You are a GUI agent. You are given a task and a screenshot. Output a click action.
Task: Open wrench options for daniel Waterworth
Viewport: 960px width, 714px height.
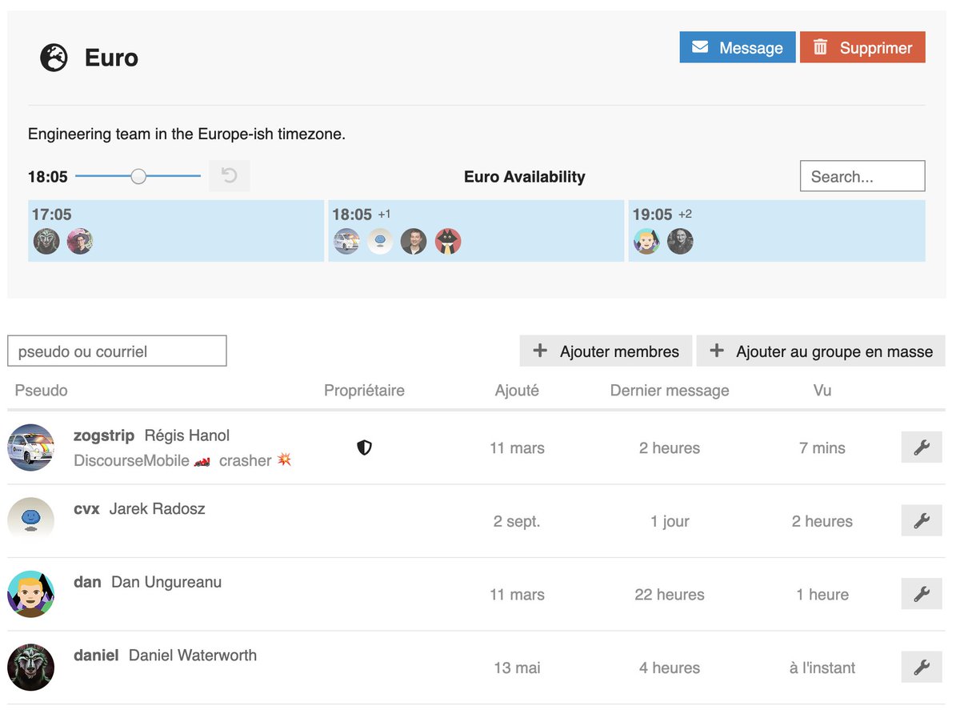[x=922, y=667]
